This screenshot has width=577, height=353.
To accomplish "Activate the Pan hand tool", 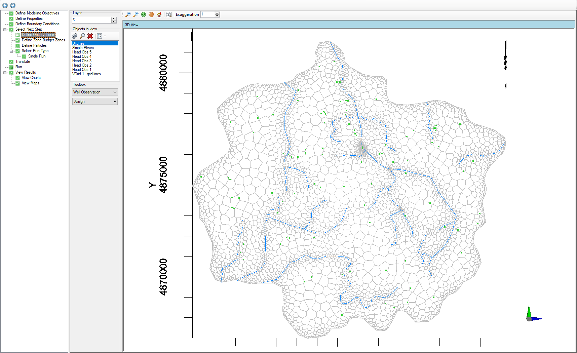I will tap(151, 14).
